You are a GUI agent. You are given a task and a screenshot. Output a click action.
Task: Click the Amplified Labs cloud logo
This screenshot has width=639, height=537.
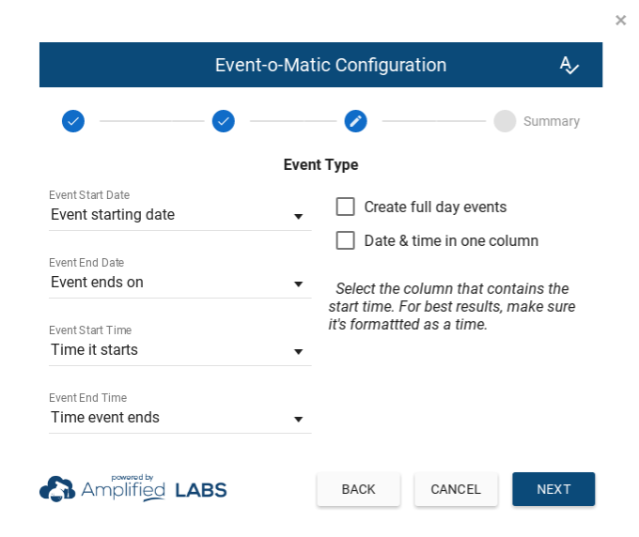tap(57, 488)
